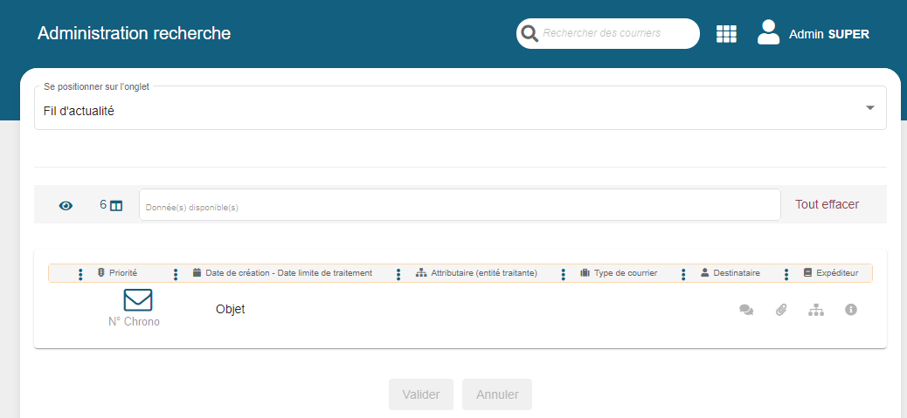Click the search magnifier icon

click(529, 34)
